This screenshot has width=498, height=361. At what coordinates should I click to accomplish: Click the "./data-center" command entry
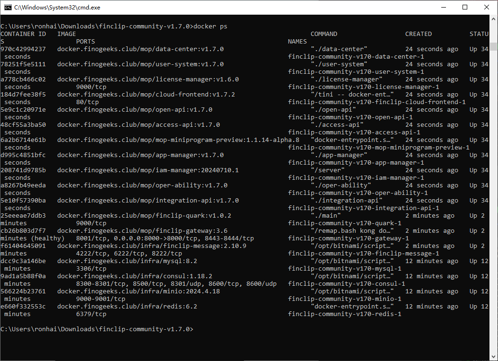(x=339, y=49)
